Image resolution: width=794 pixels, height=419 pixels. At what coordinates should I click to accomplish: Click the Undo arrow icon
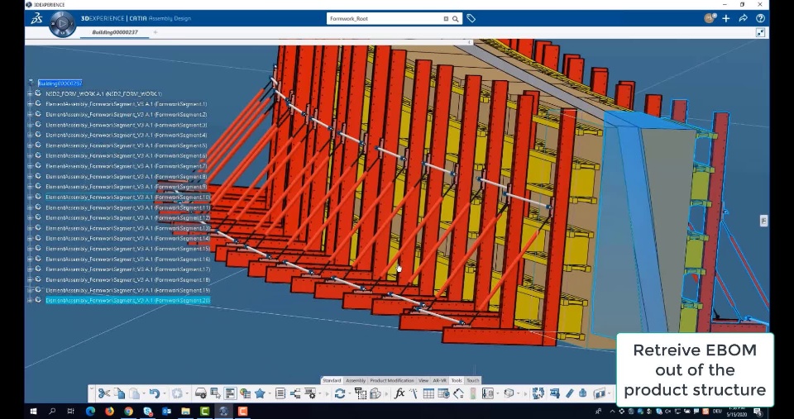click(x=155, y=393)
